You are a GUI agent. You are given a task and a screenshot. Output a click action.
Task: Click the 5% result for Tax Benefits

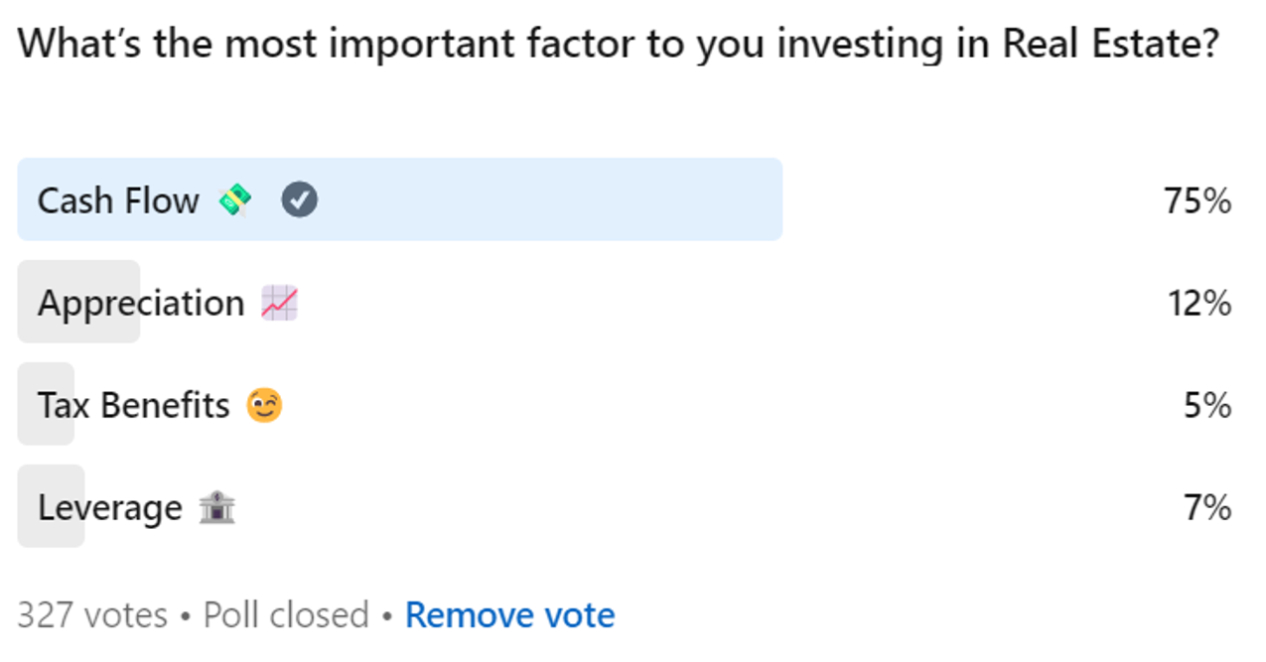[1207, 405]
